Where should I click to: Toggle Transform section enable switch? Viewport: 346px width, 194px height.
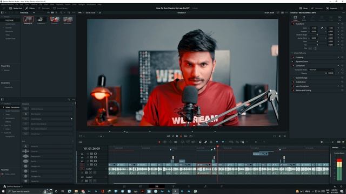point(293,24)
